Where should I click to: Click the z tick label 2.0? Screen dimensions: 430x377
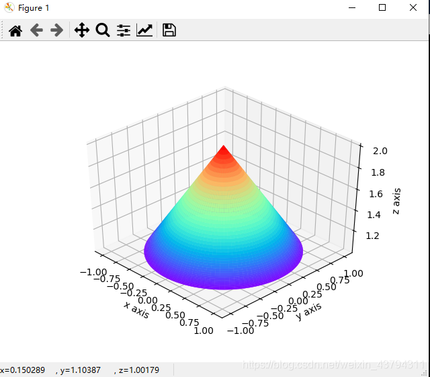point(380,151)
